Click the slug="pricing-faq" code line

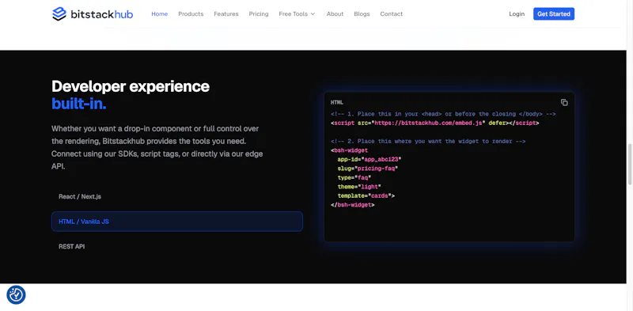point(368,169)
